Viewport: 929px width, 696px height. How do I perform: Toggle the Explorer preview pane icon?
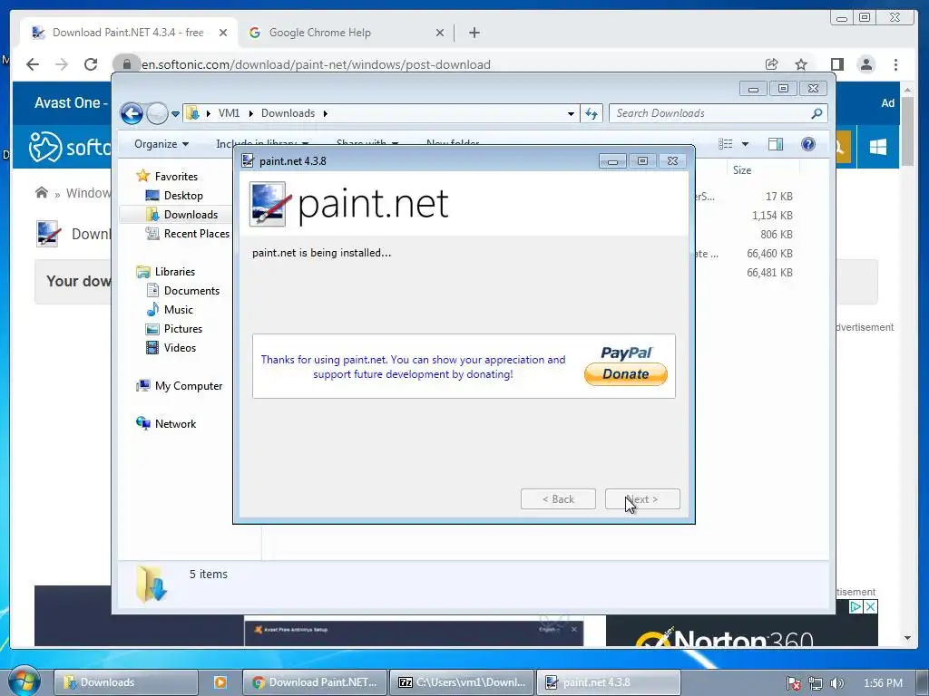776,144
